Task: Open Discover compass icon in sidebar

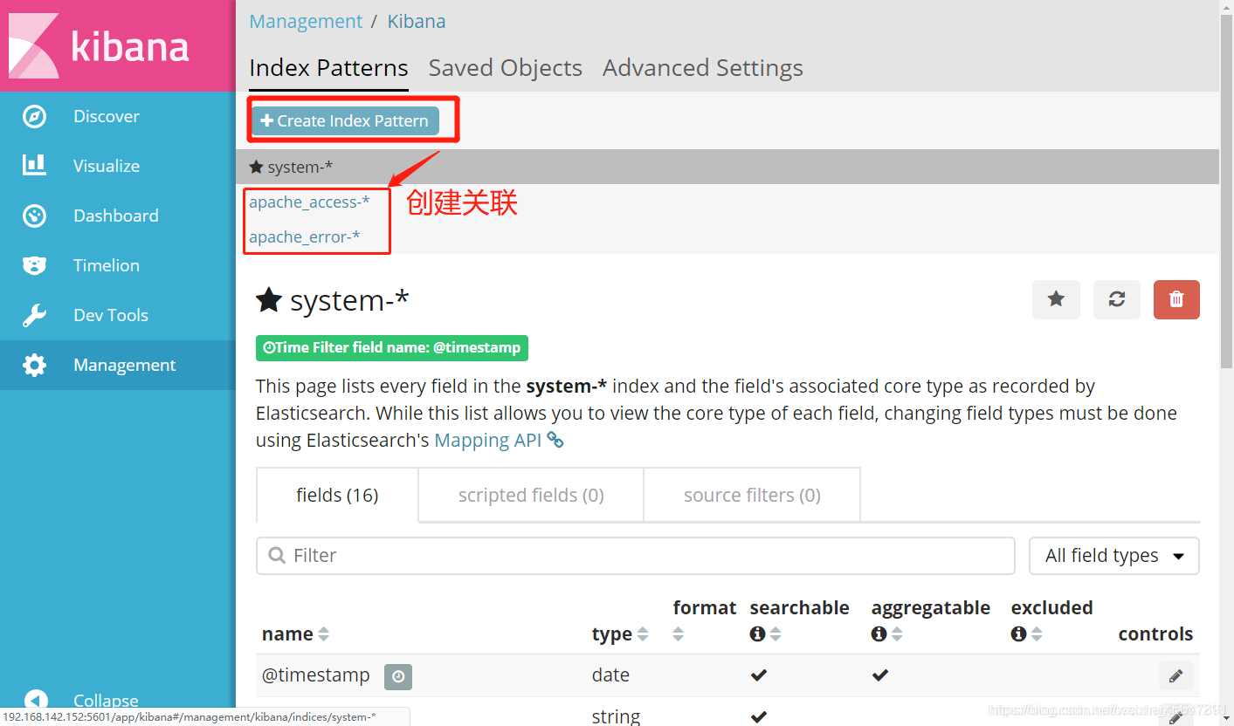Action: [34, 116]
